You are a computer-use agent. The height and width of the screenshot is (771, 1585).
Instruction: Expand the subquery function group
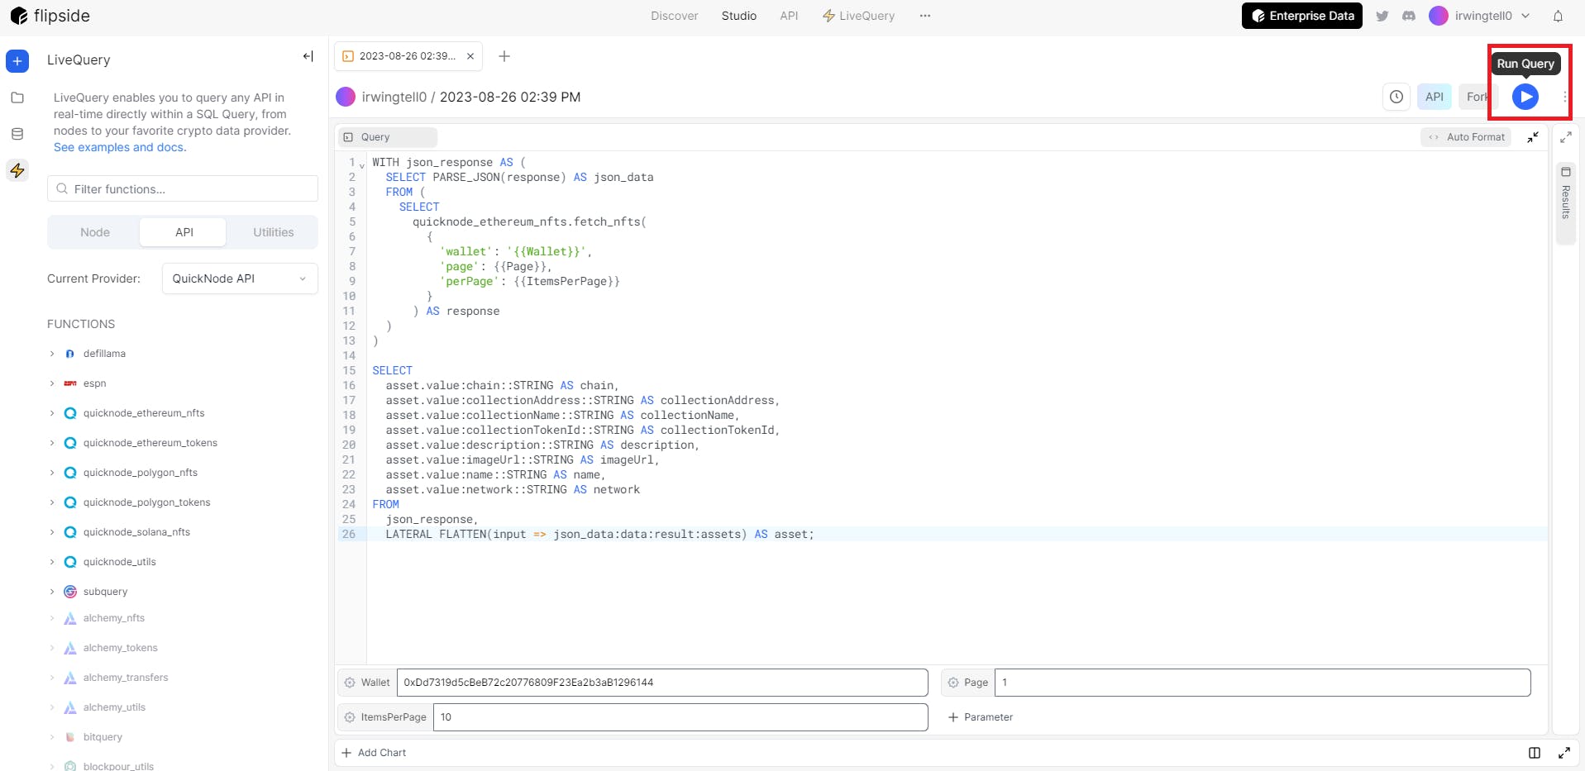pos(51,592)
